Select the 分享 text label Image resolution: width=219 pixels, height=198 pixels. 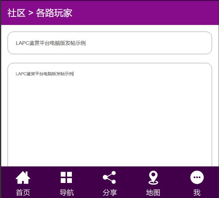[x=110, y=193]
